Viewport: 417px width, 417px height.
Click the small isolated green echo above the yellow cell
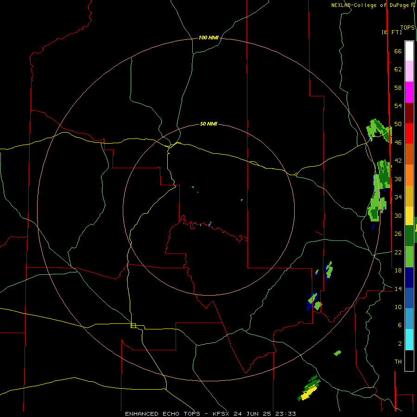(x=337, y=353)
